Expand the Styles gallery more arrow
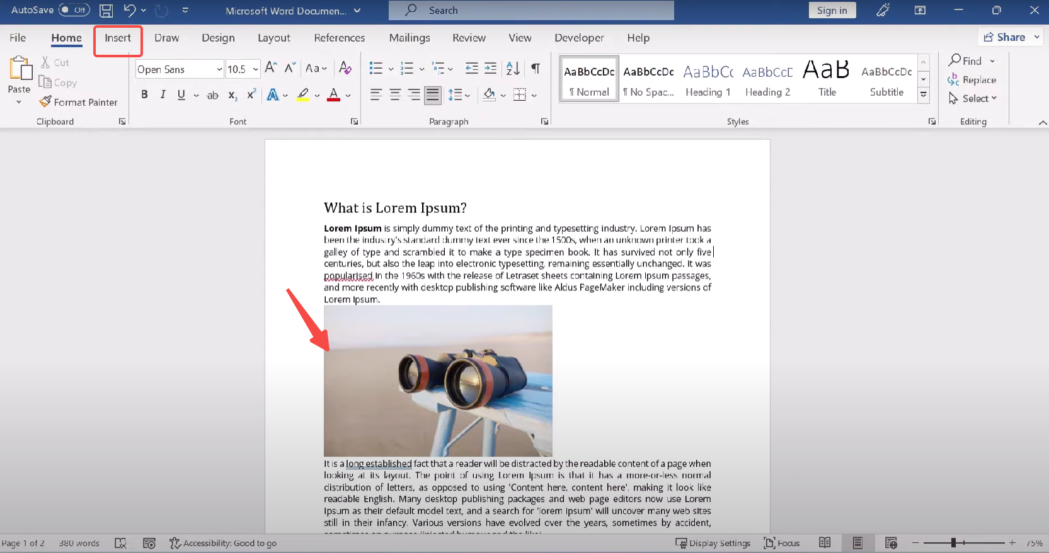 pos(924,95)
